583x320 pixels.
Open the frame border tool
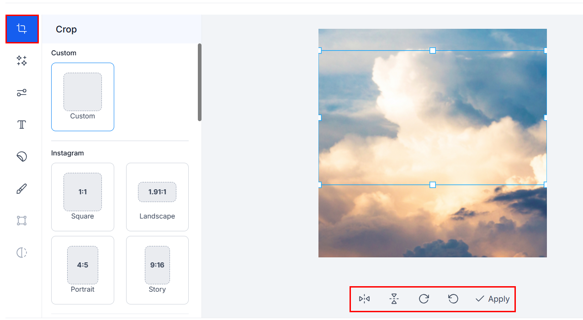[22, 221]
